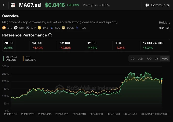Click the YTD -1.04% value
Image resolution: width=173 pixels, height=122 pixels.
click(120, 48)
